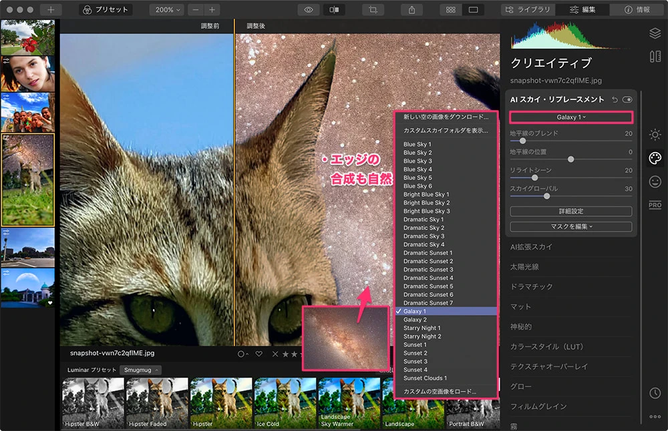This screenshot has height=431, width=668.
Task: Toggle the AI スカイ・リプレースメント on/off switch
Action: pyautogui.click(x=627, y=99)
